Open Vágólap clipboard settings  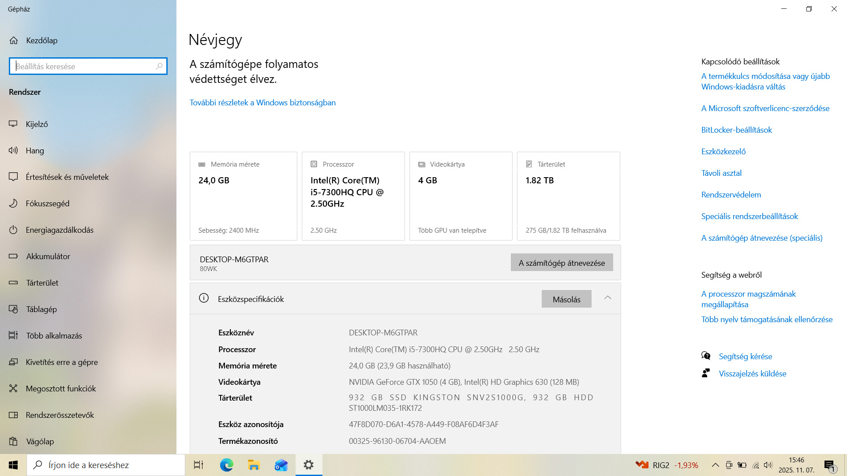40,442
